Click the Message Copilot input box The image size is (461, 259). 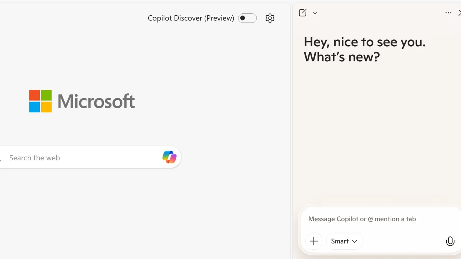coord(362,219)
